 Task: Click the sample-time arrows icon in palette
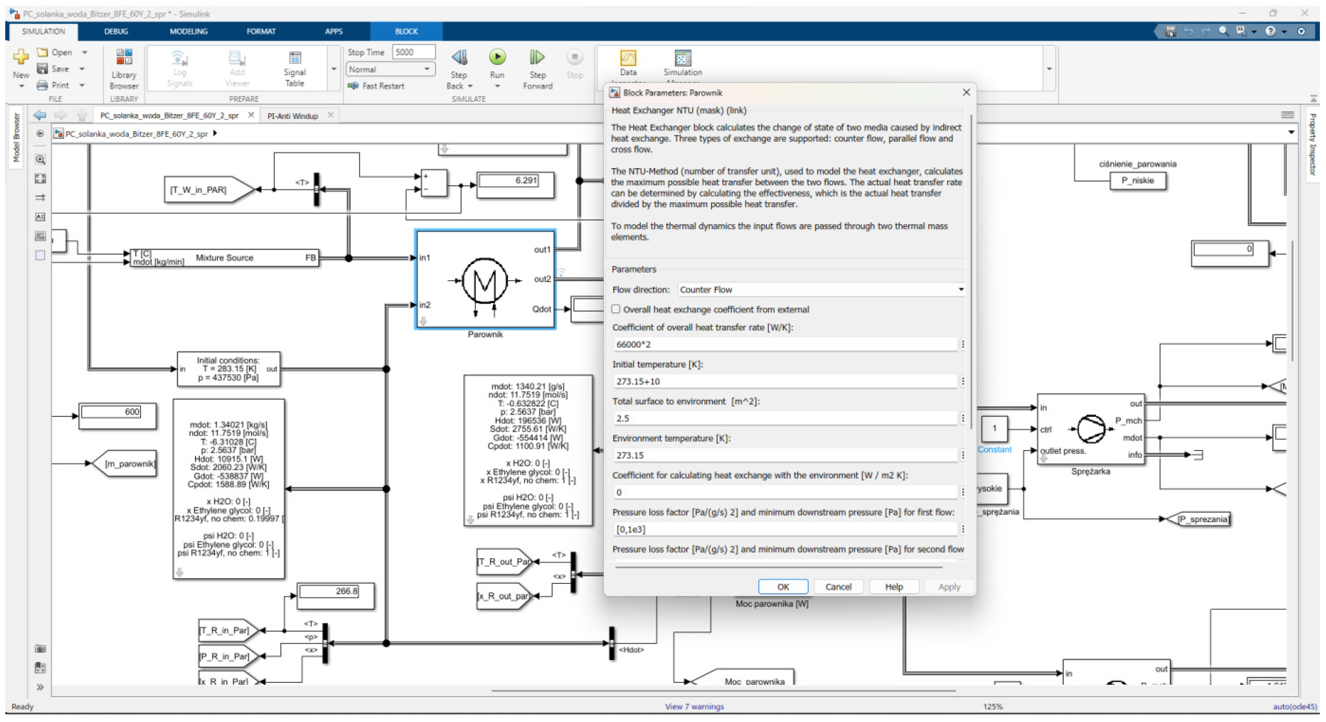click(40, 197)
